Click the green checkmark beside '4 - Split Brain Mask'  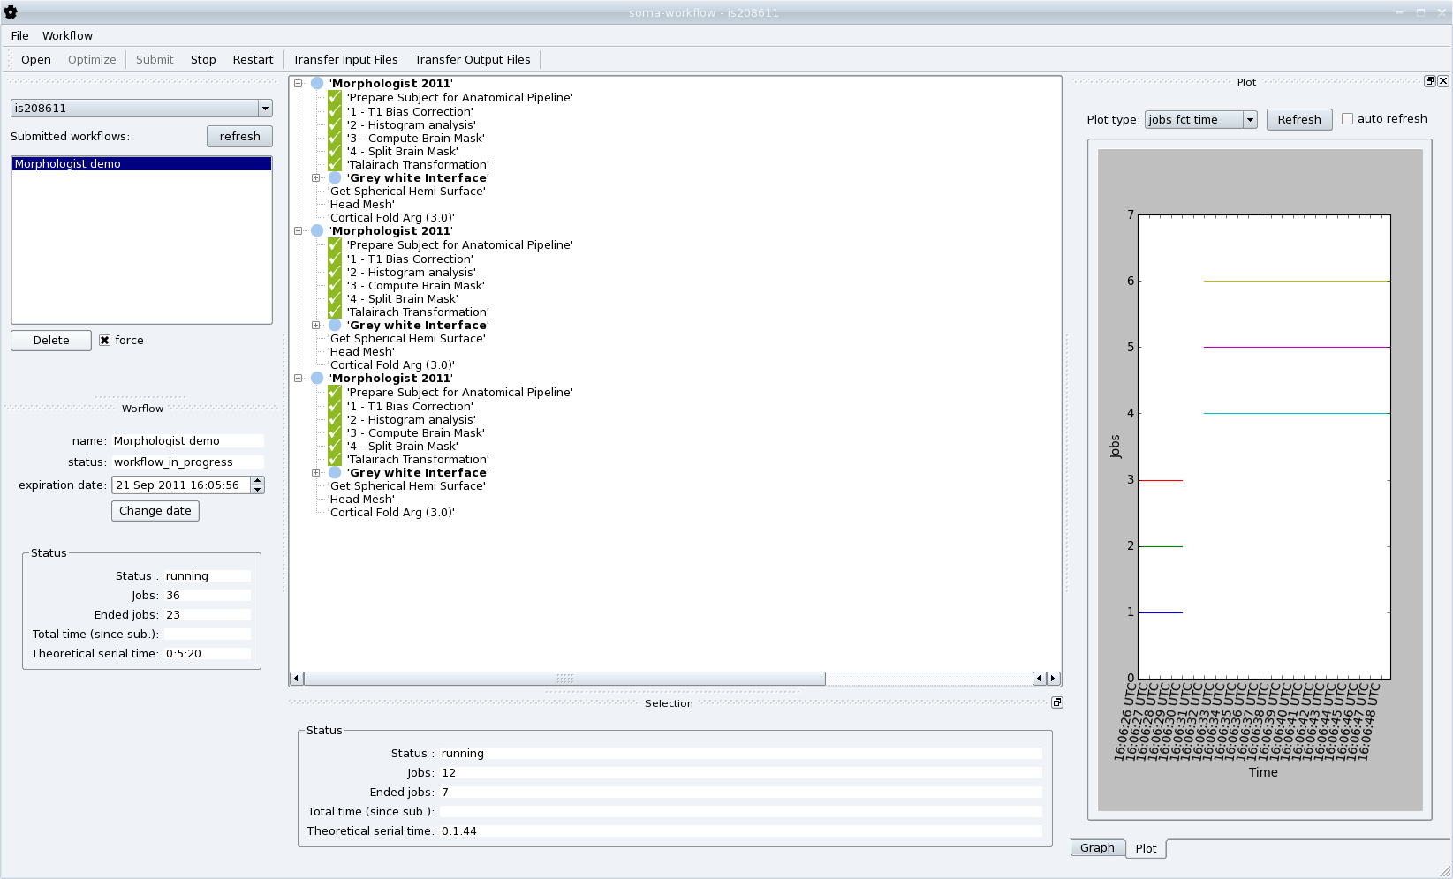point(333,151)
